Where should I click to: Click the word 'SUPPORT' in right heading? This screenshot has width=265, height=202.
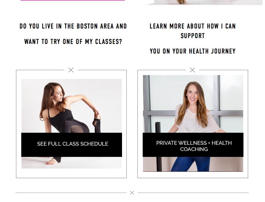coord(193,36)
